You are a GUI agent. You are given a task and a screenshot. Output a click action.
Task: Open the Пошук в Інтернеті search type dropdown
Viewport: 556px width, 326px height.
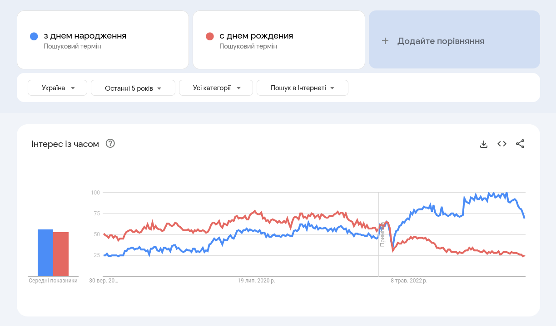(x=302, y=88)
